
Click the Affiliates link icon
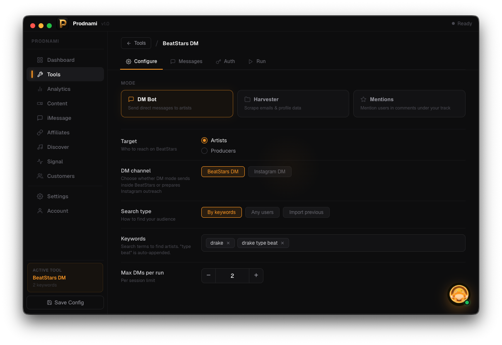(40, 133)
